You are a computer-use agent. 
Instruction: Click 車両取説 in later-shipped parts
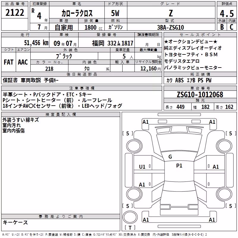click(x=31, y=80)
